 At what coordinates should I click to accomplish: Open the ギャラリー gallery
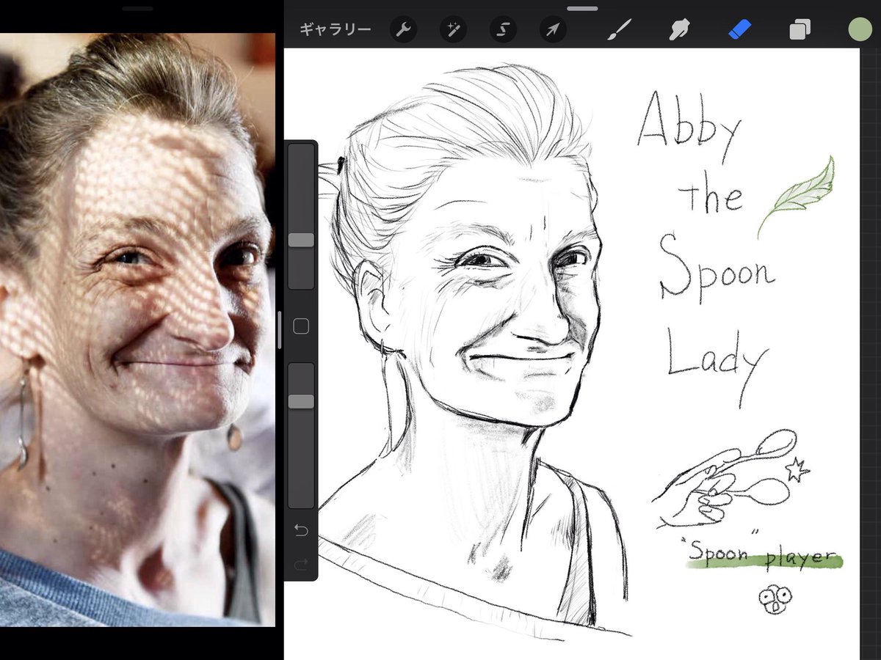pyautogui.click(x=336, y=30)
